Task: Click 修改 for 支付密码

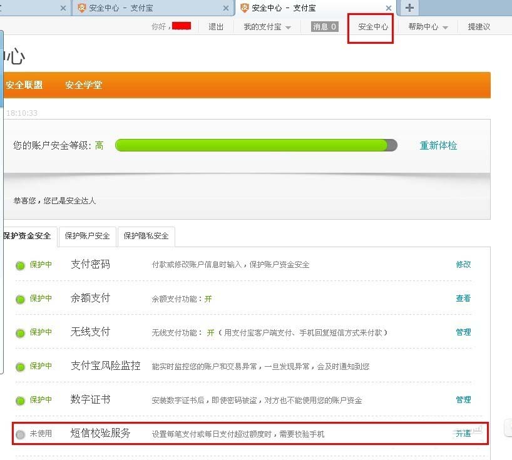Action: tap(463, 265)
